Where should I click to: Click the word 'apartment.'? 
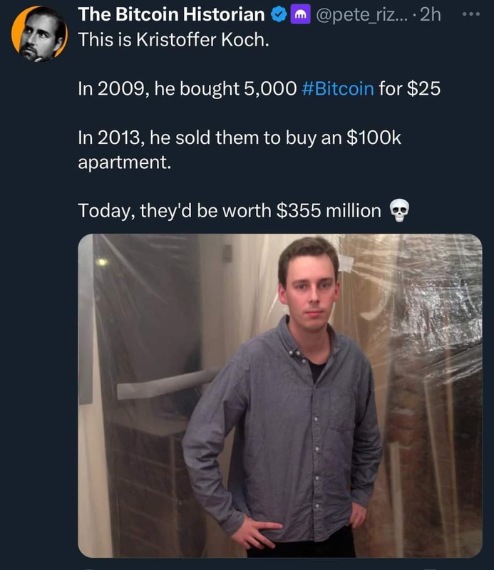pyautogui.click(x=125, y=162)
